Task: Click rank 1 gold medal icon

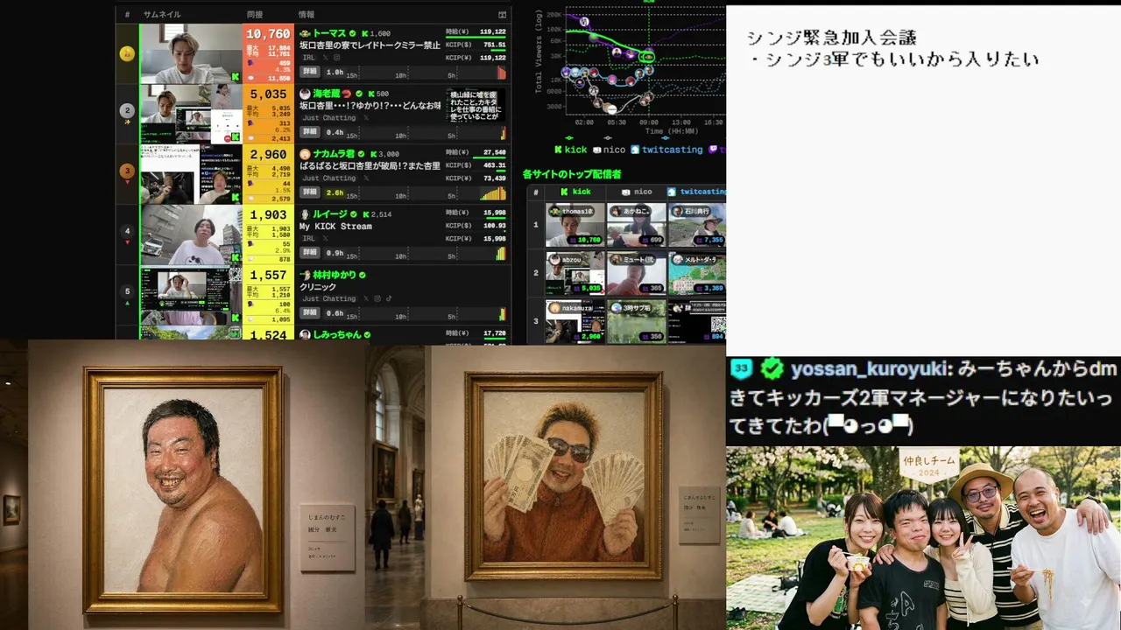Action: click(127, 53)
